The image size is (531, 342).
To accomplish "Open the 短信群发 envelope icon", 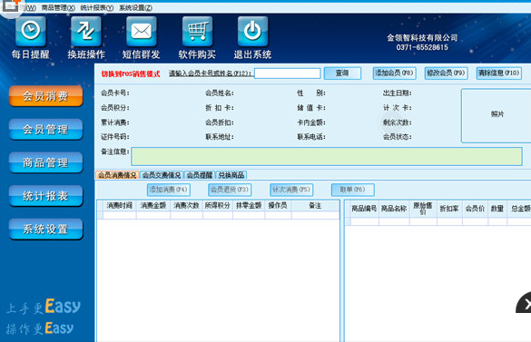I will click(x=142, y=32).
